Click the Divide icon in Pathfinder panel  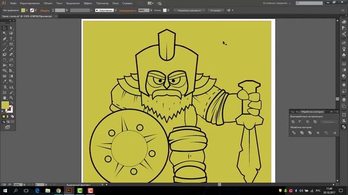click(x=294, y=133)
